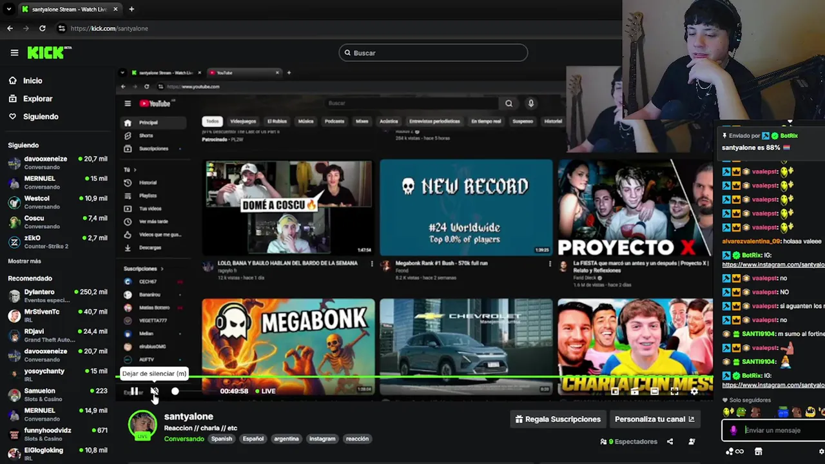The width and height of the screenshot is (825, 464).
Task: Unmute the stream with the speaker icon
Action: [x=155, y=391]
